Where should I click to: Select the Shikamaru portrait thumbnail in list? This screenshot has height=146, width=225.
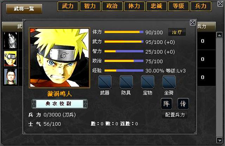click(10, 77)
